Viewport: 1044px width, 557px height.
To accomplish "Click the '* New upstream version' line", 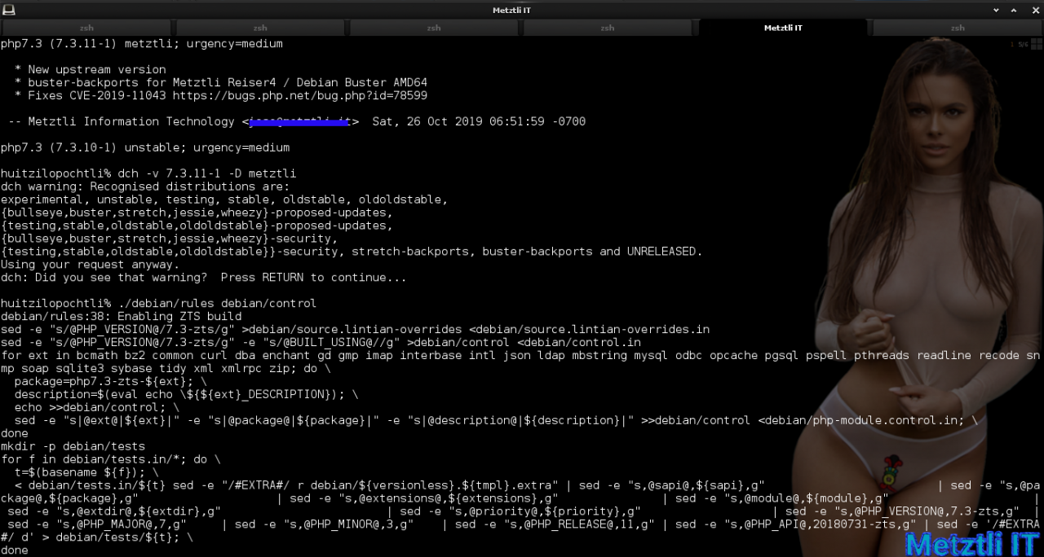I will (x=90, y=70).
